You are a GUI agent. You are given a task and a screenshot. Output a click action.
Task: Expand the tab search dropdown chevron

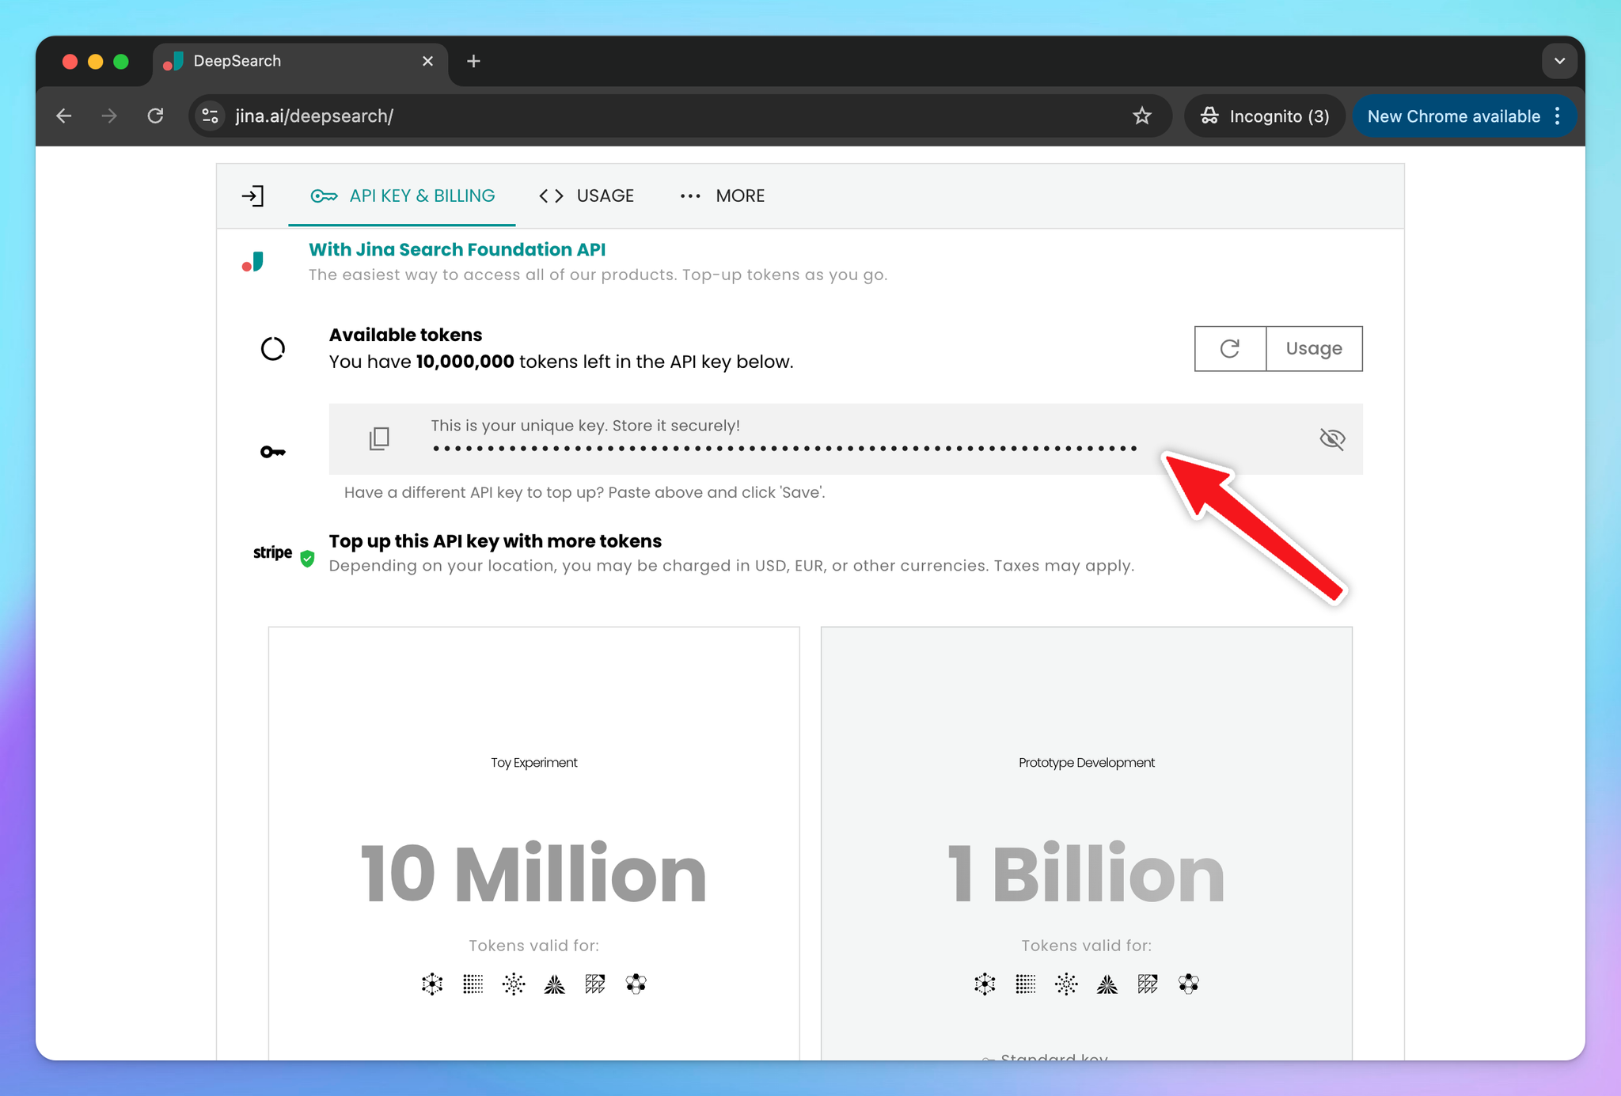[x=1559, y=61]
